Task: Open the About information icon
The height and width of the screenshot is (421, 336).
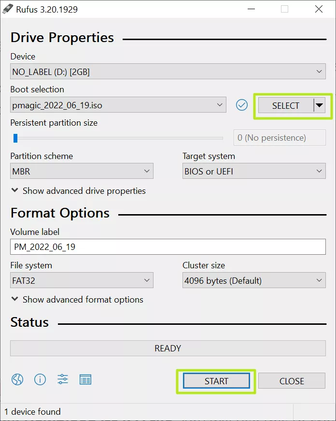Action: click(40, 379)
